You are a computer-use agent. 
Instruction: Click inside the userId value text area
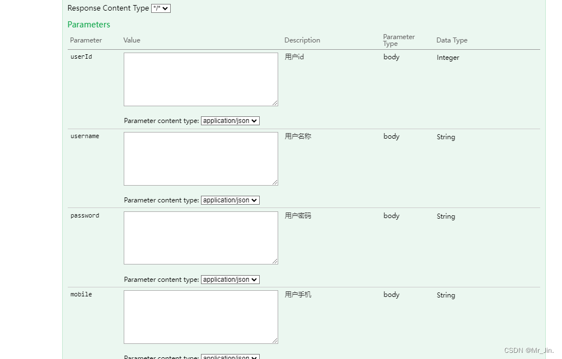(200, 79)
